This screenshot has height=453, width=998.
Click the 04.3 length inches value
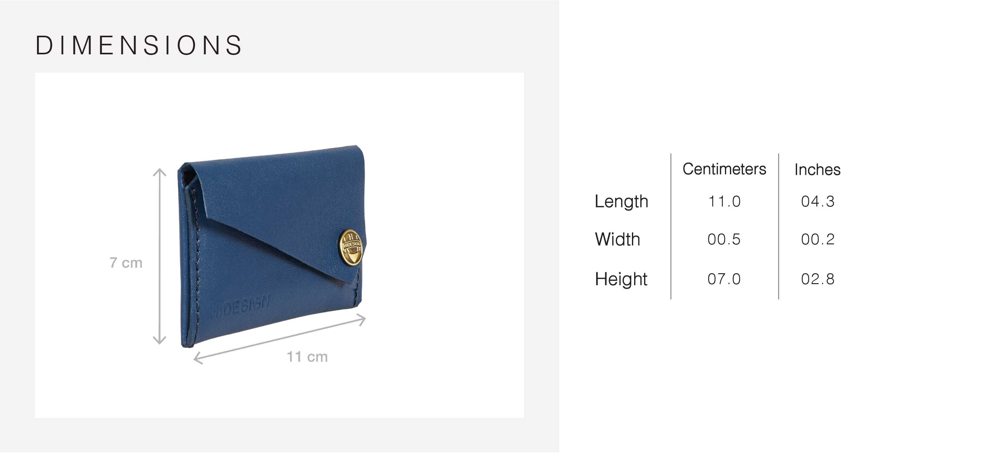818,202
